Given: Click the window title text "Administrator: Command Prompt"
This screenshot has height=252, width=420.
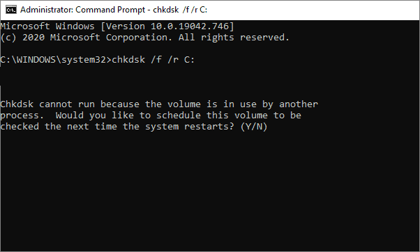Looking at the screenshot, I should (83, 10).
